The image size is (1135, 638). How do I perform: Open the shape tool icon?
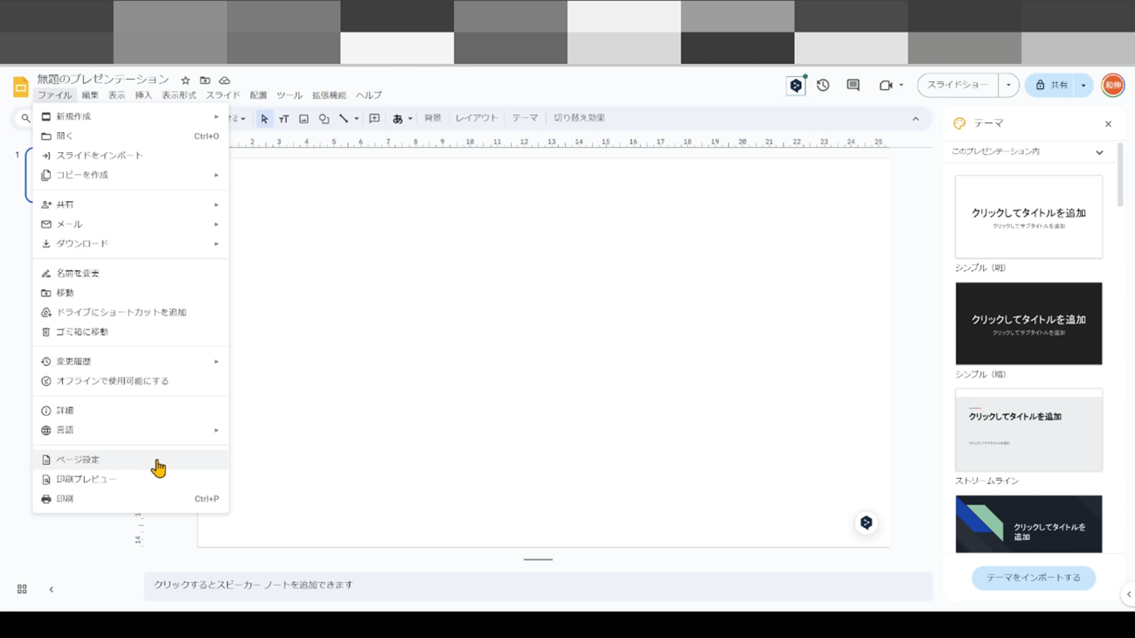(324, 118)
